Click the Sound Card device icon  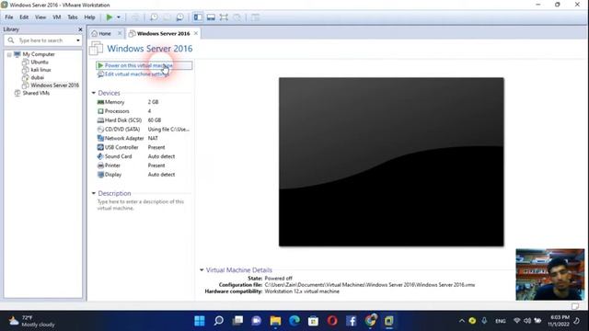[x=100, y=156]
